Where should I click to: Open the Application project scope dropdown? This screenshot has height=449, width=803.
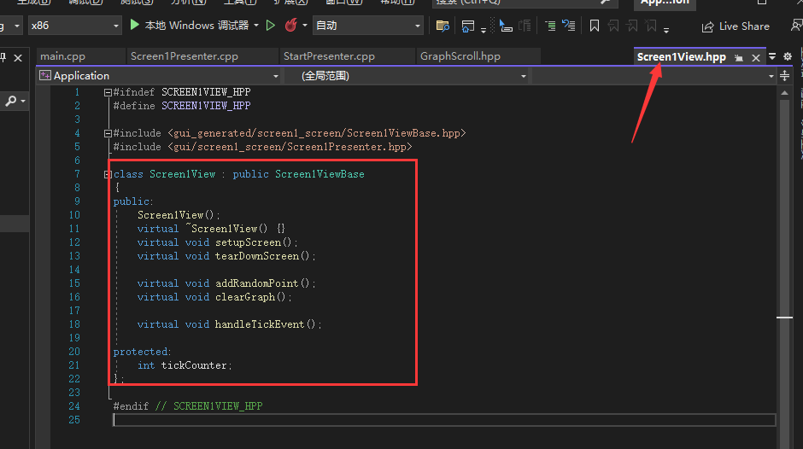click(159, 76)
